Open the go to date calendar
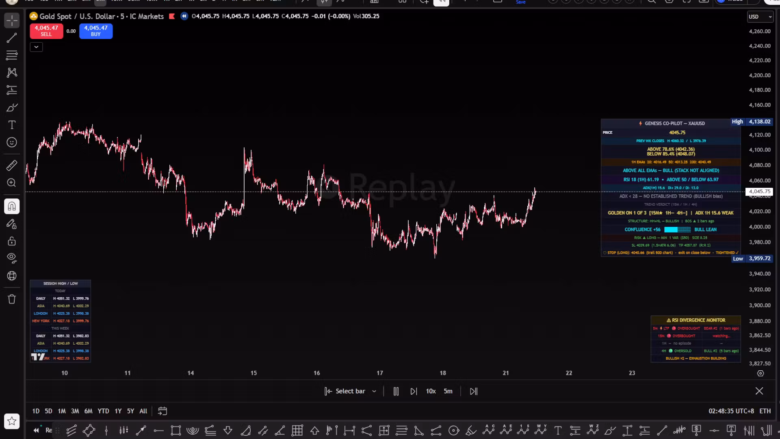Screen dimensions: 780x439 point(162,411)
